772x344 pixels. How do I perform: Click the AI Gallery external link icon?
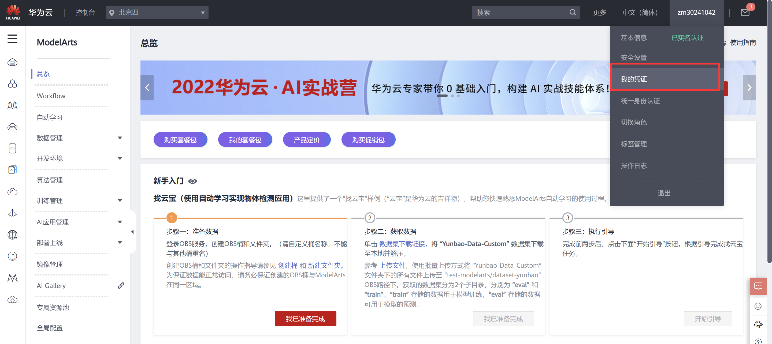click(x=121, y=285)
